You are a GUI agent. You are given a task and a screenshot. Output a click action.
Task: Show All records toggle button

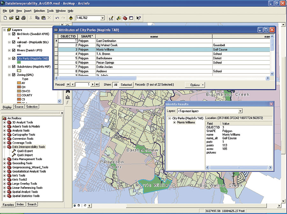coord(115,85)
